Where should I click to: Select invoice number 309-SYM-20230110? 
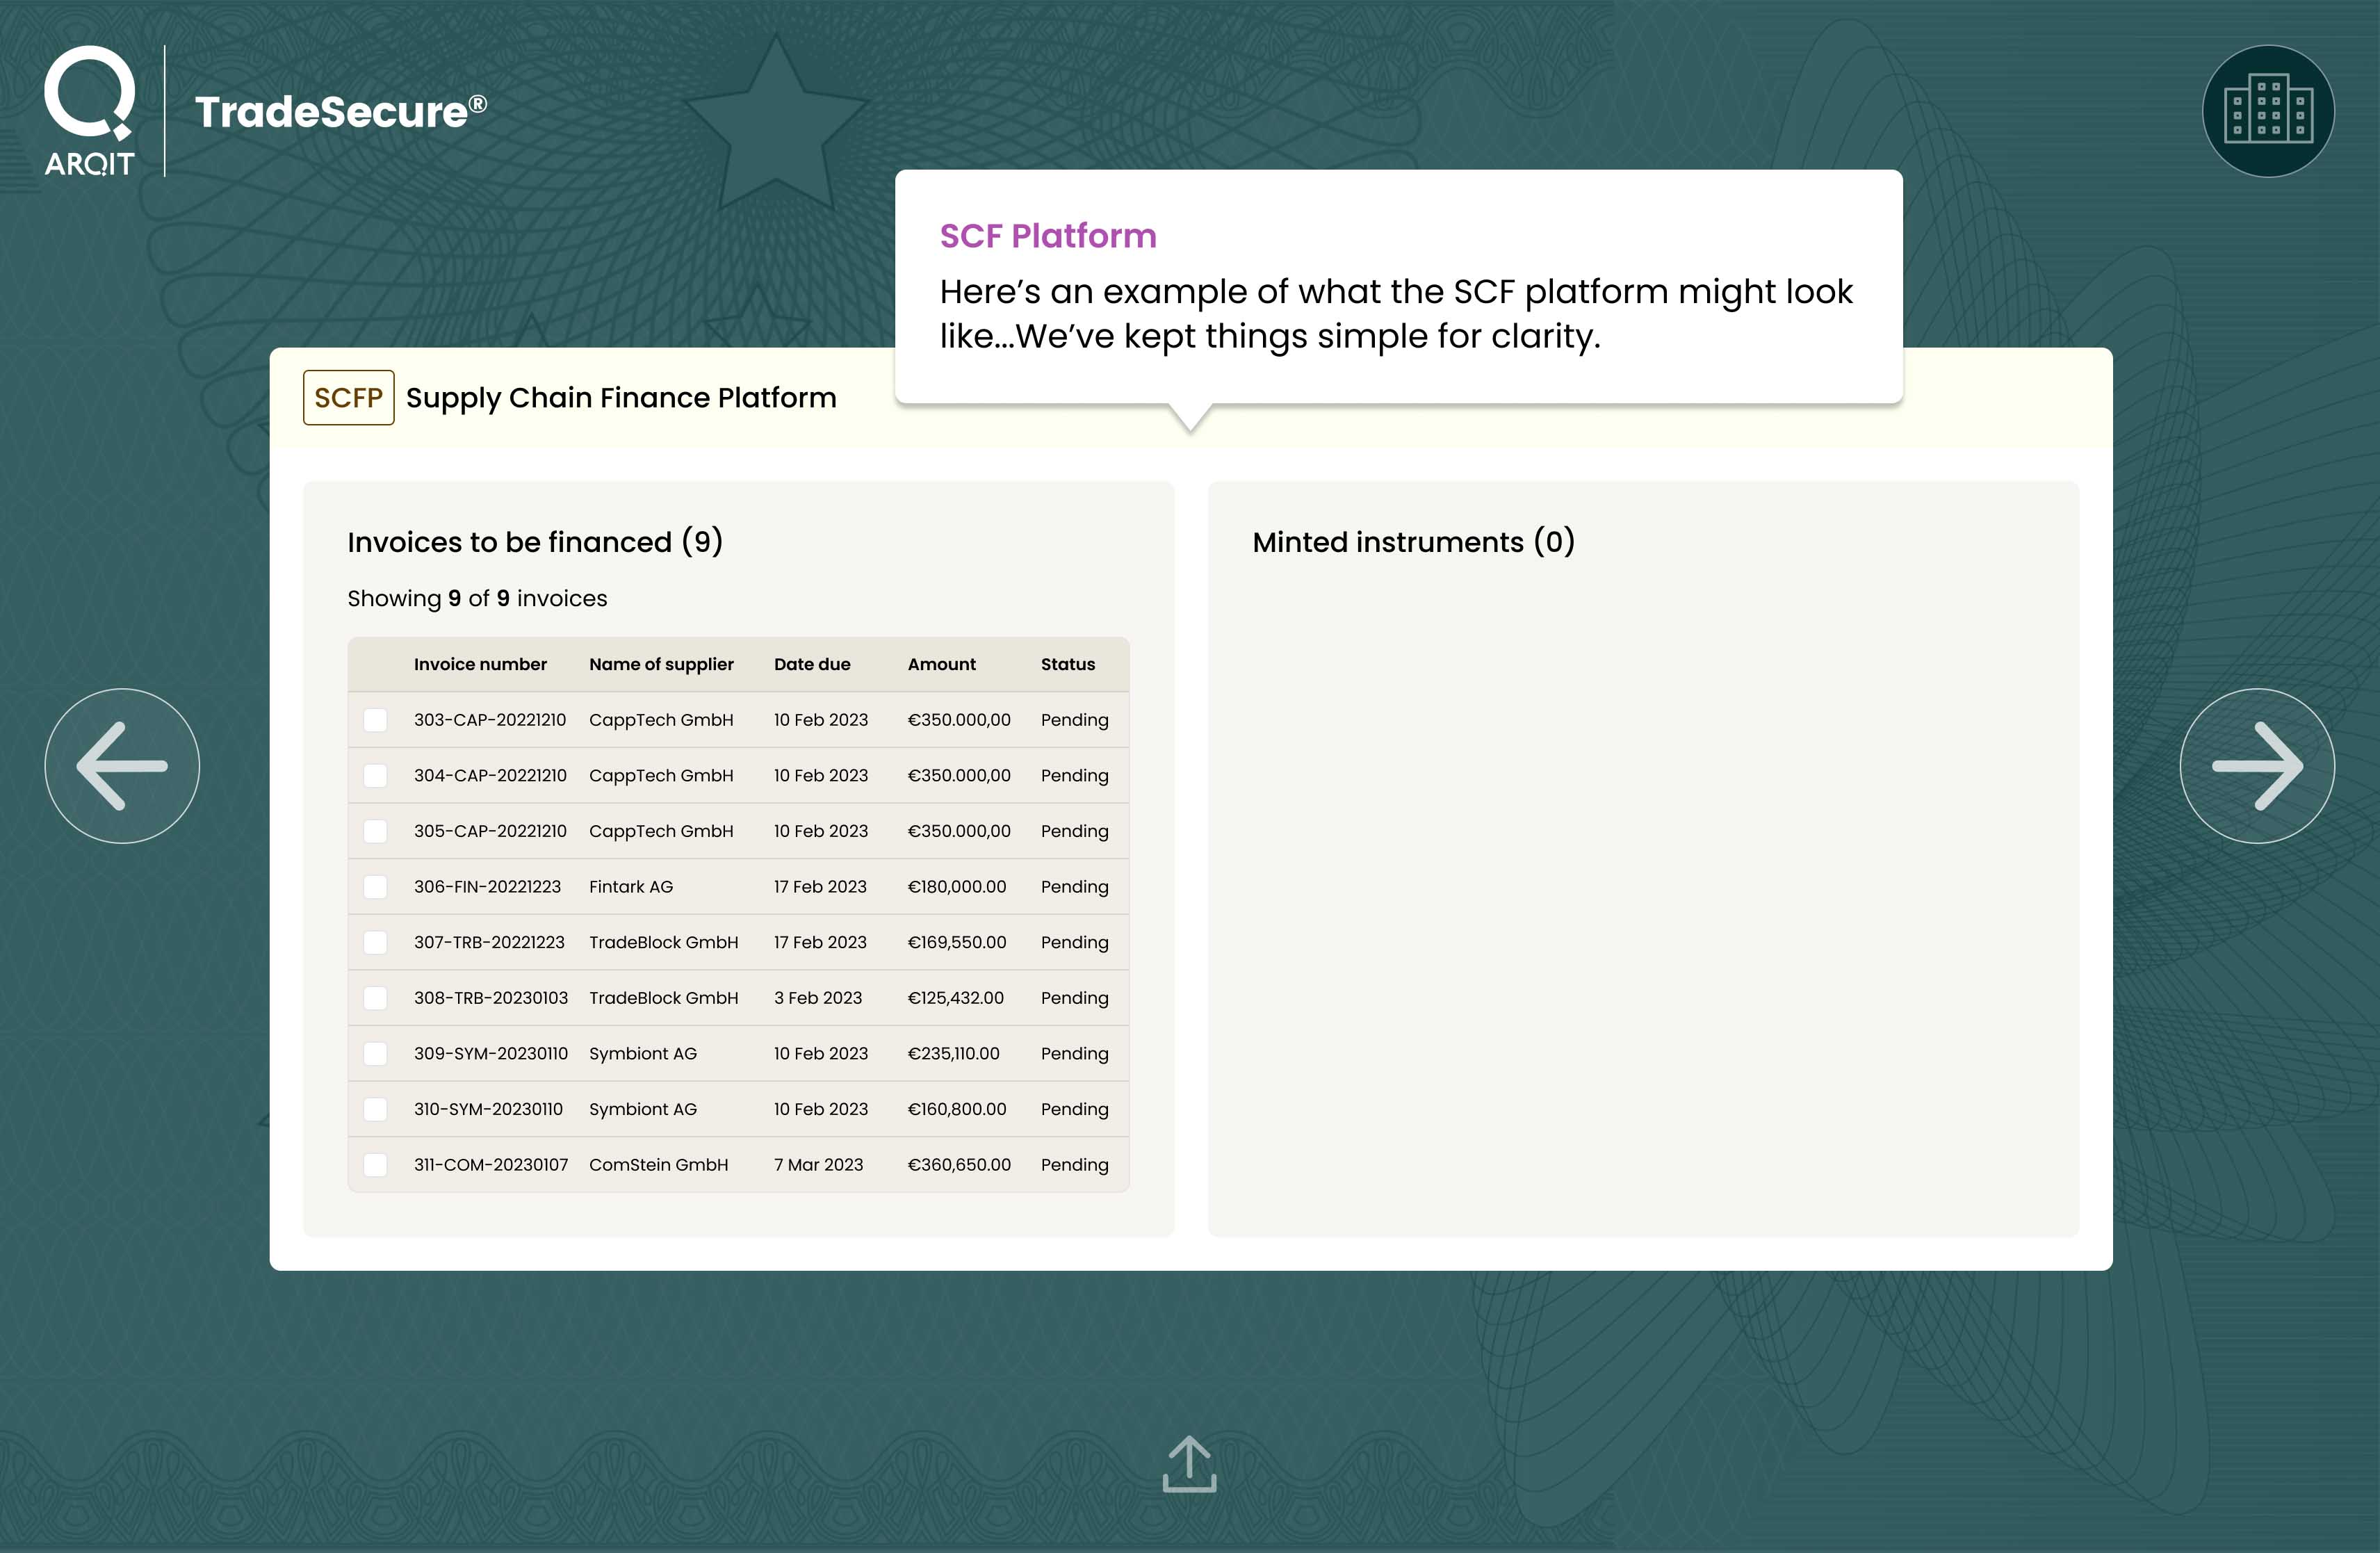pos(491,1054)
